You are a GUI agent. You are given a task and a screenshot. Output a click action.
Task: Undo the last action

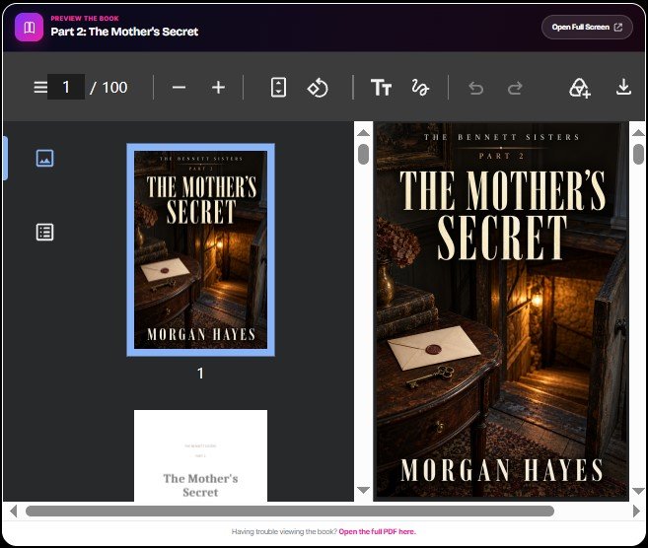[x=476, y=88]
